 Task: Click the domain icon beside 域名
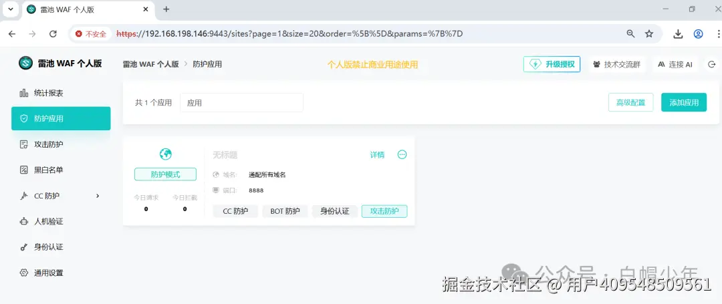tap(215, 175)
